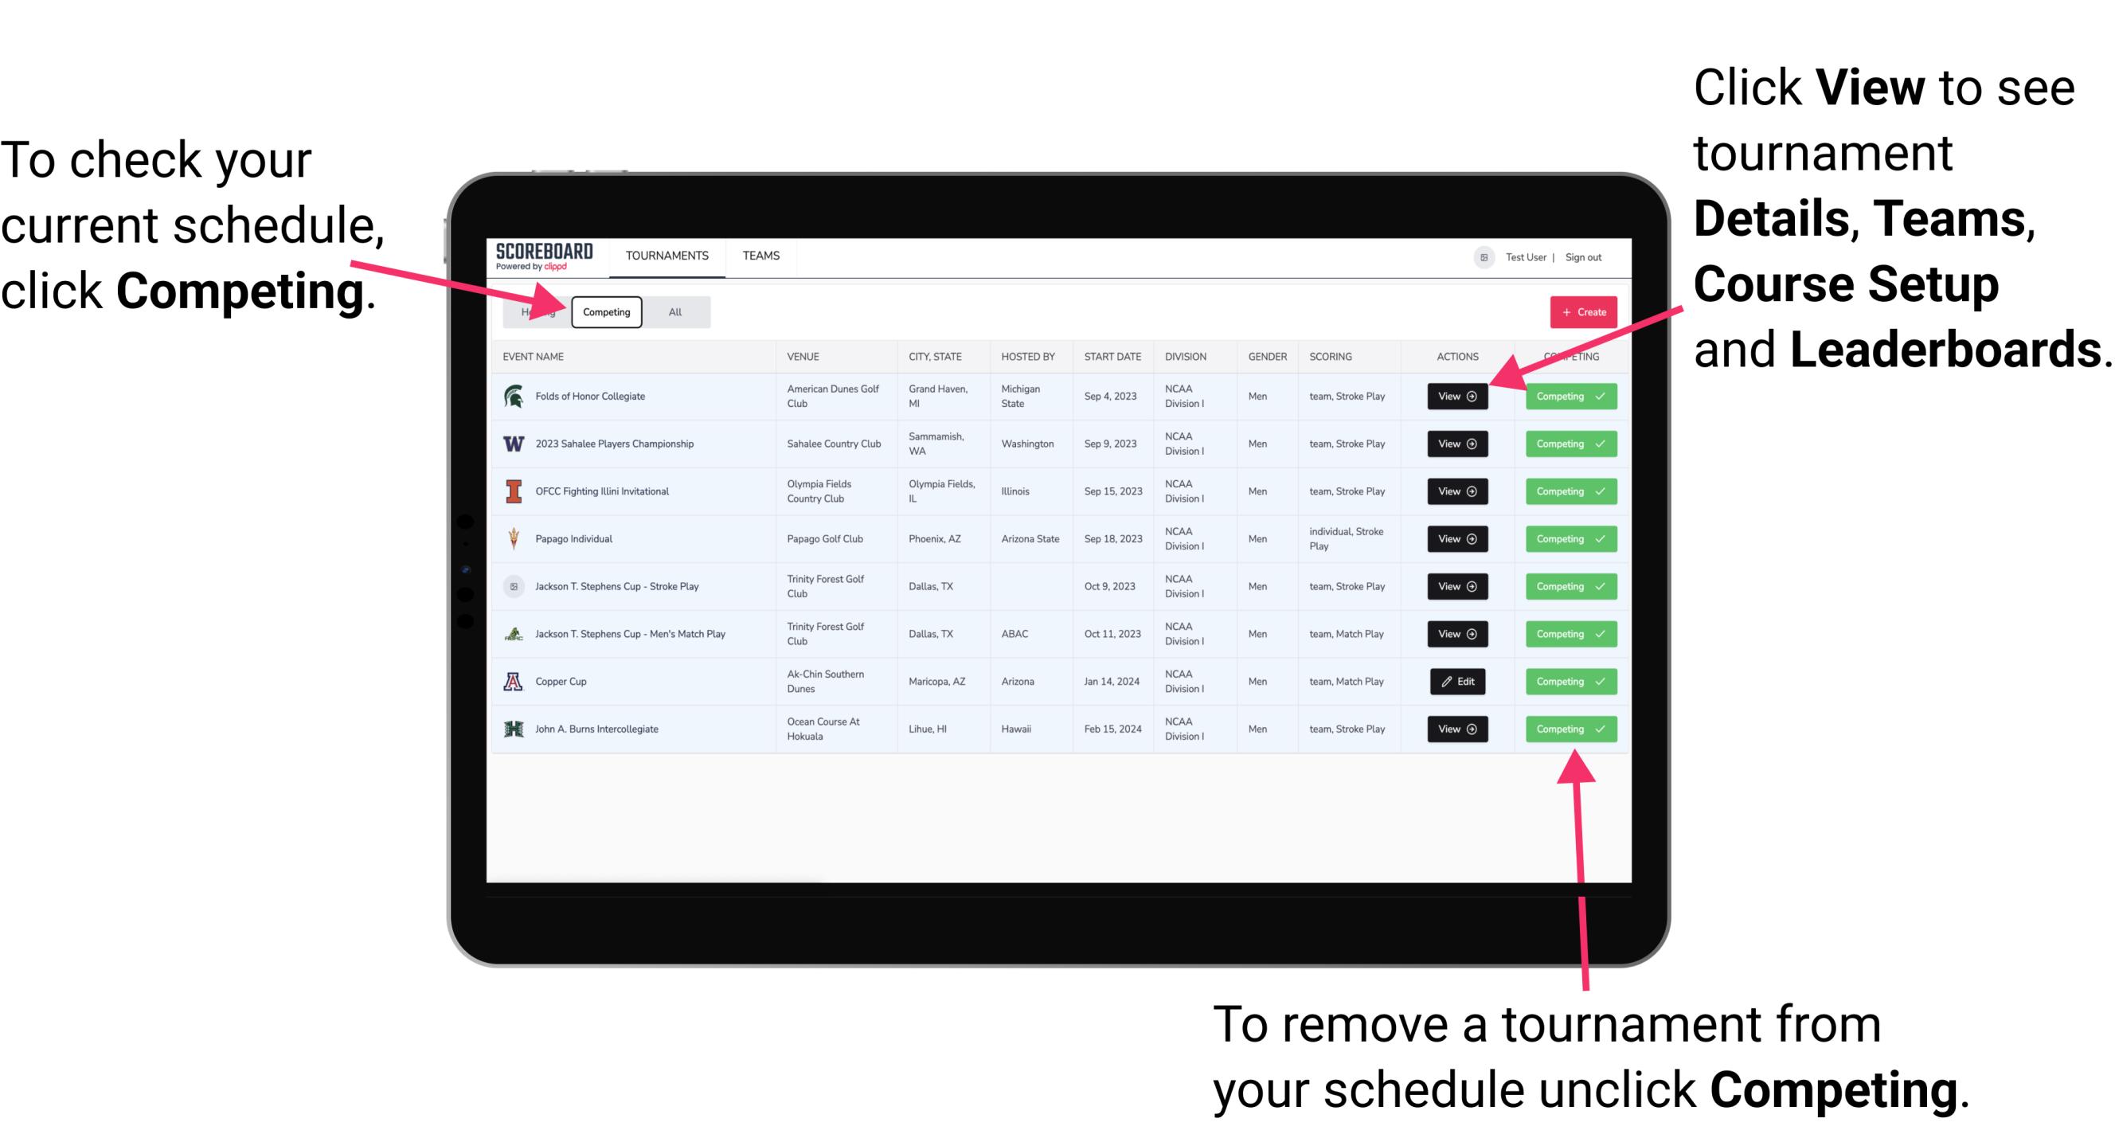Select the Competing filter tab
This screenshot has height=1138, width=2115.
click(x=605, y=312)
